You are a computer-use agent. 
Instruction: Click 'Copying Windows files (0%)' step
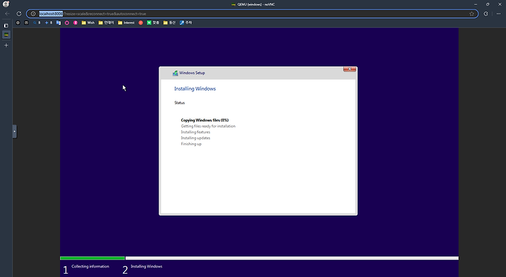point(204,120)
